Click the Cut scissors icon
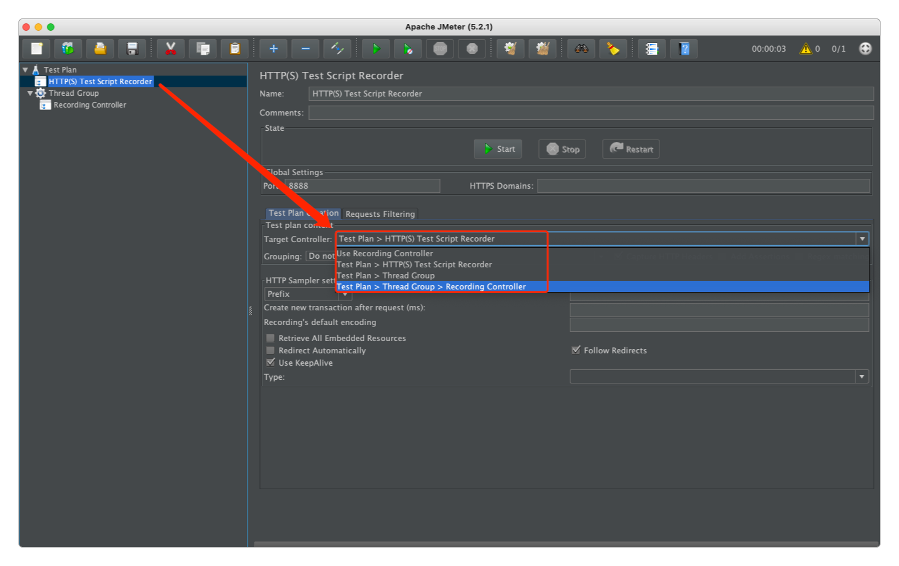 tap(171, 49)
